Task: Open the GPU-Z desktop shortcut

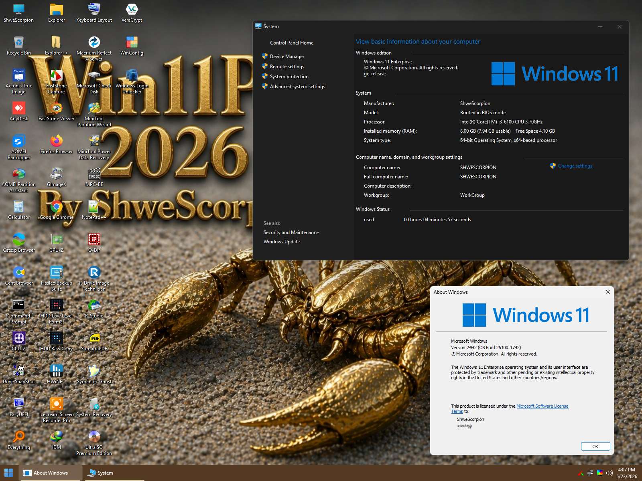Action: click(57, 243)
